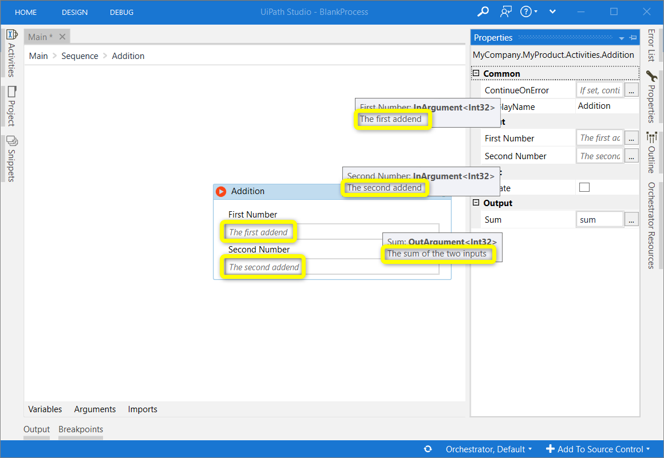Refresh Orchestrator connection in status bar
Screen dimensions: 664x458
tap(428, 449)
